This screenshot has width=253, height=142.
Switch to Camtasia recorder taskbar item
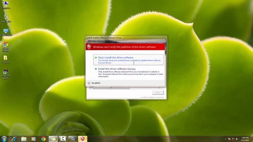pos(63,139)
